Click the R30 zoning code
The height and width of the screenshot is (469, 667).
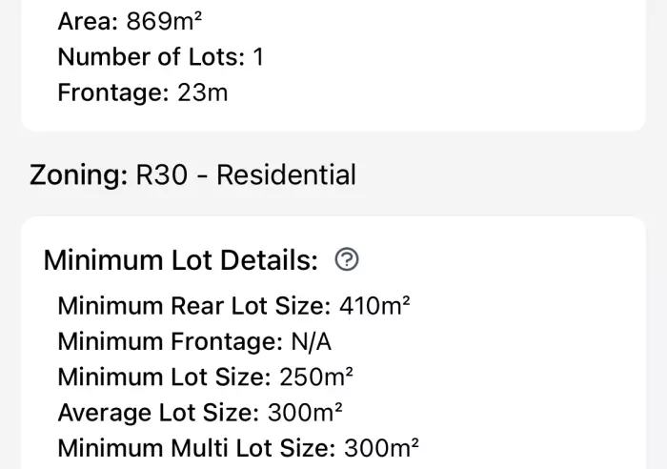coord(162,174)
